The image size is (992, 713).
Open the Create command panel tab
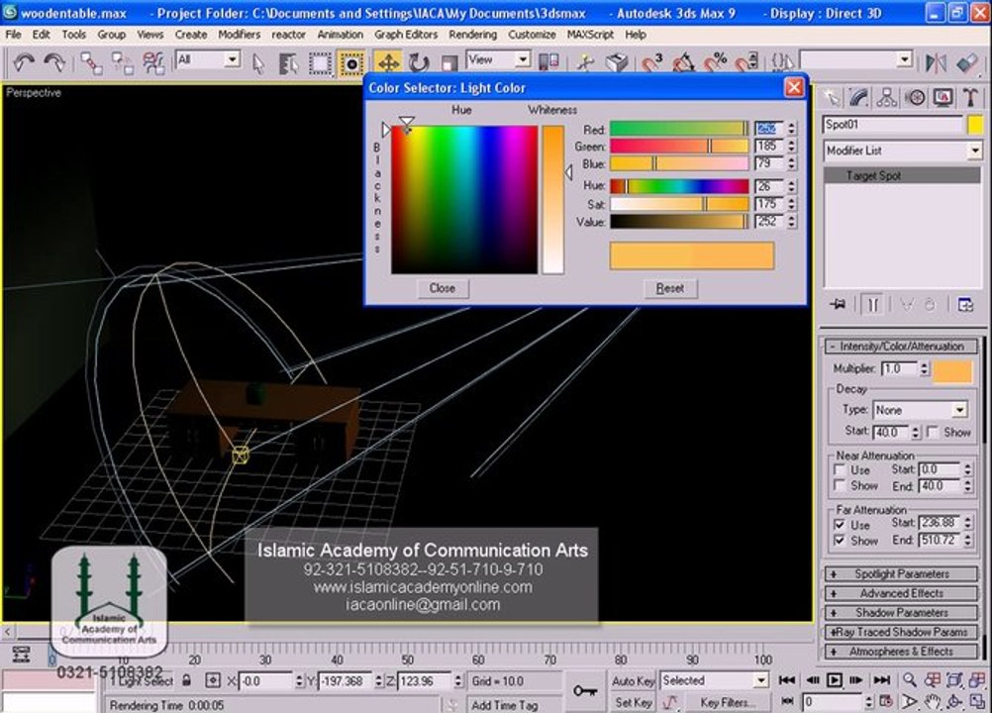pos(832,97)
